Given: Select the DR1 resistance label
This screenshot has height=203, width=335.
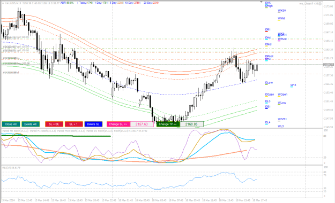Looking at the screenshot, I should tap(267, 29).
